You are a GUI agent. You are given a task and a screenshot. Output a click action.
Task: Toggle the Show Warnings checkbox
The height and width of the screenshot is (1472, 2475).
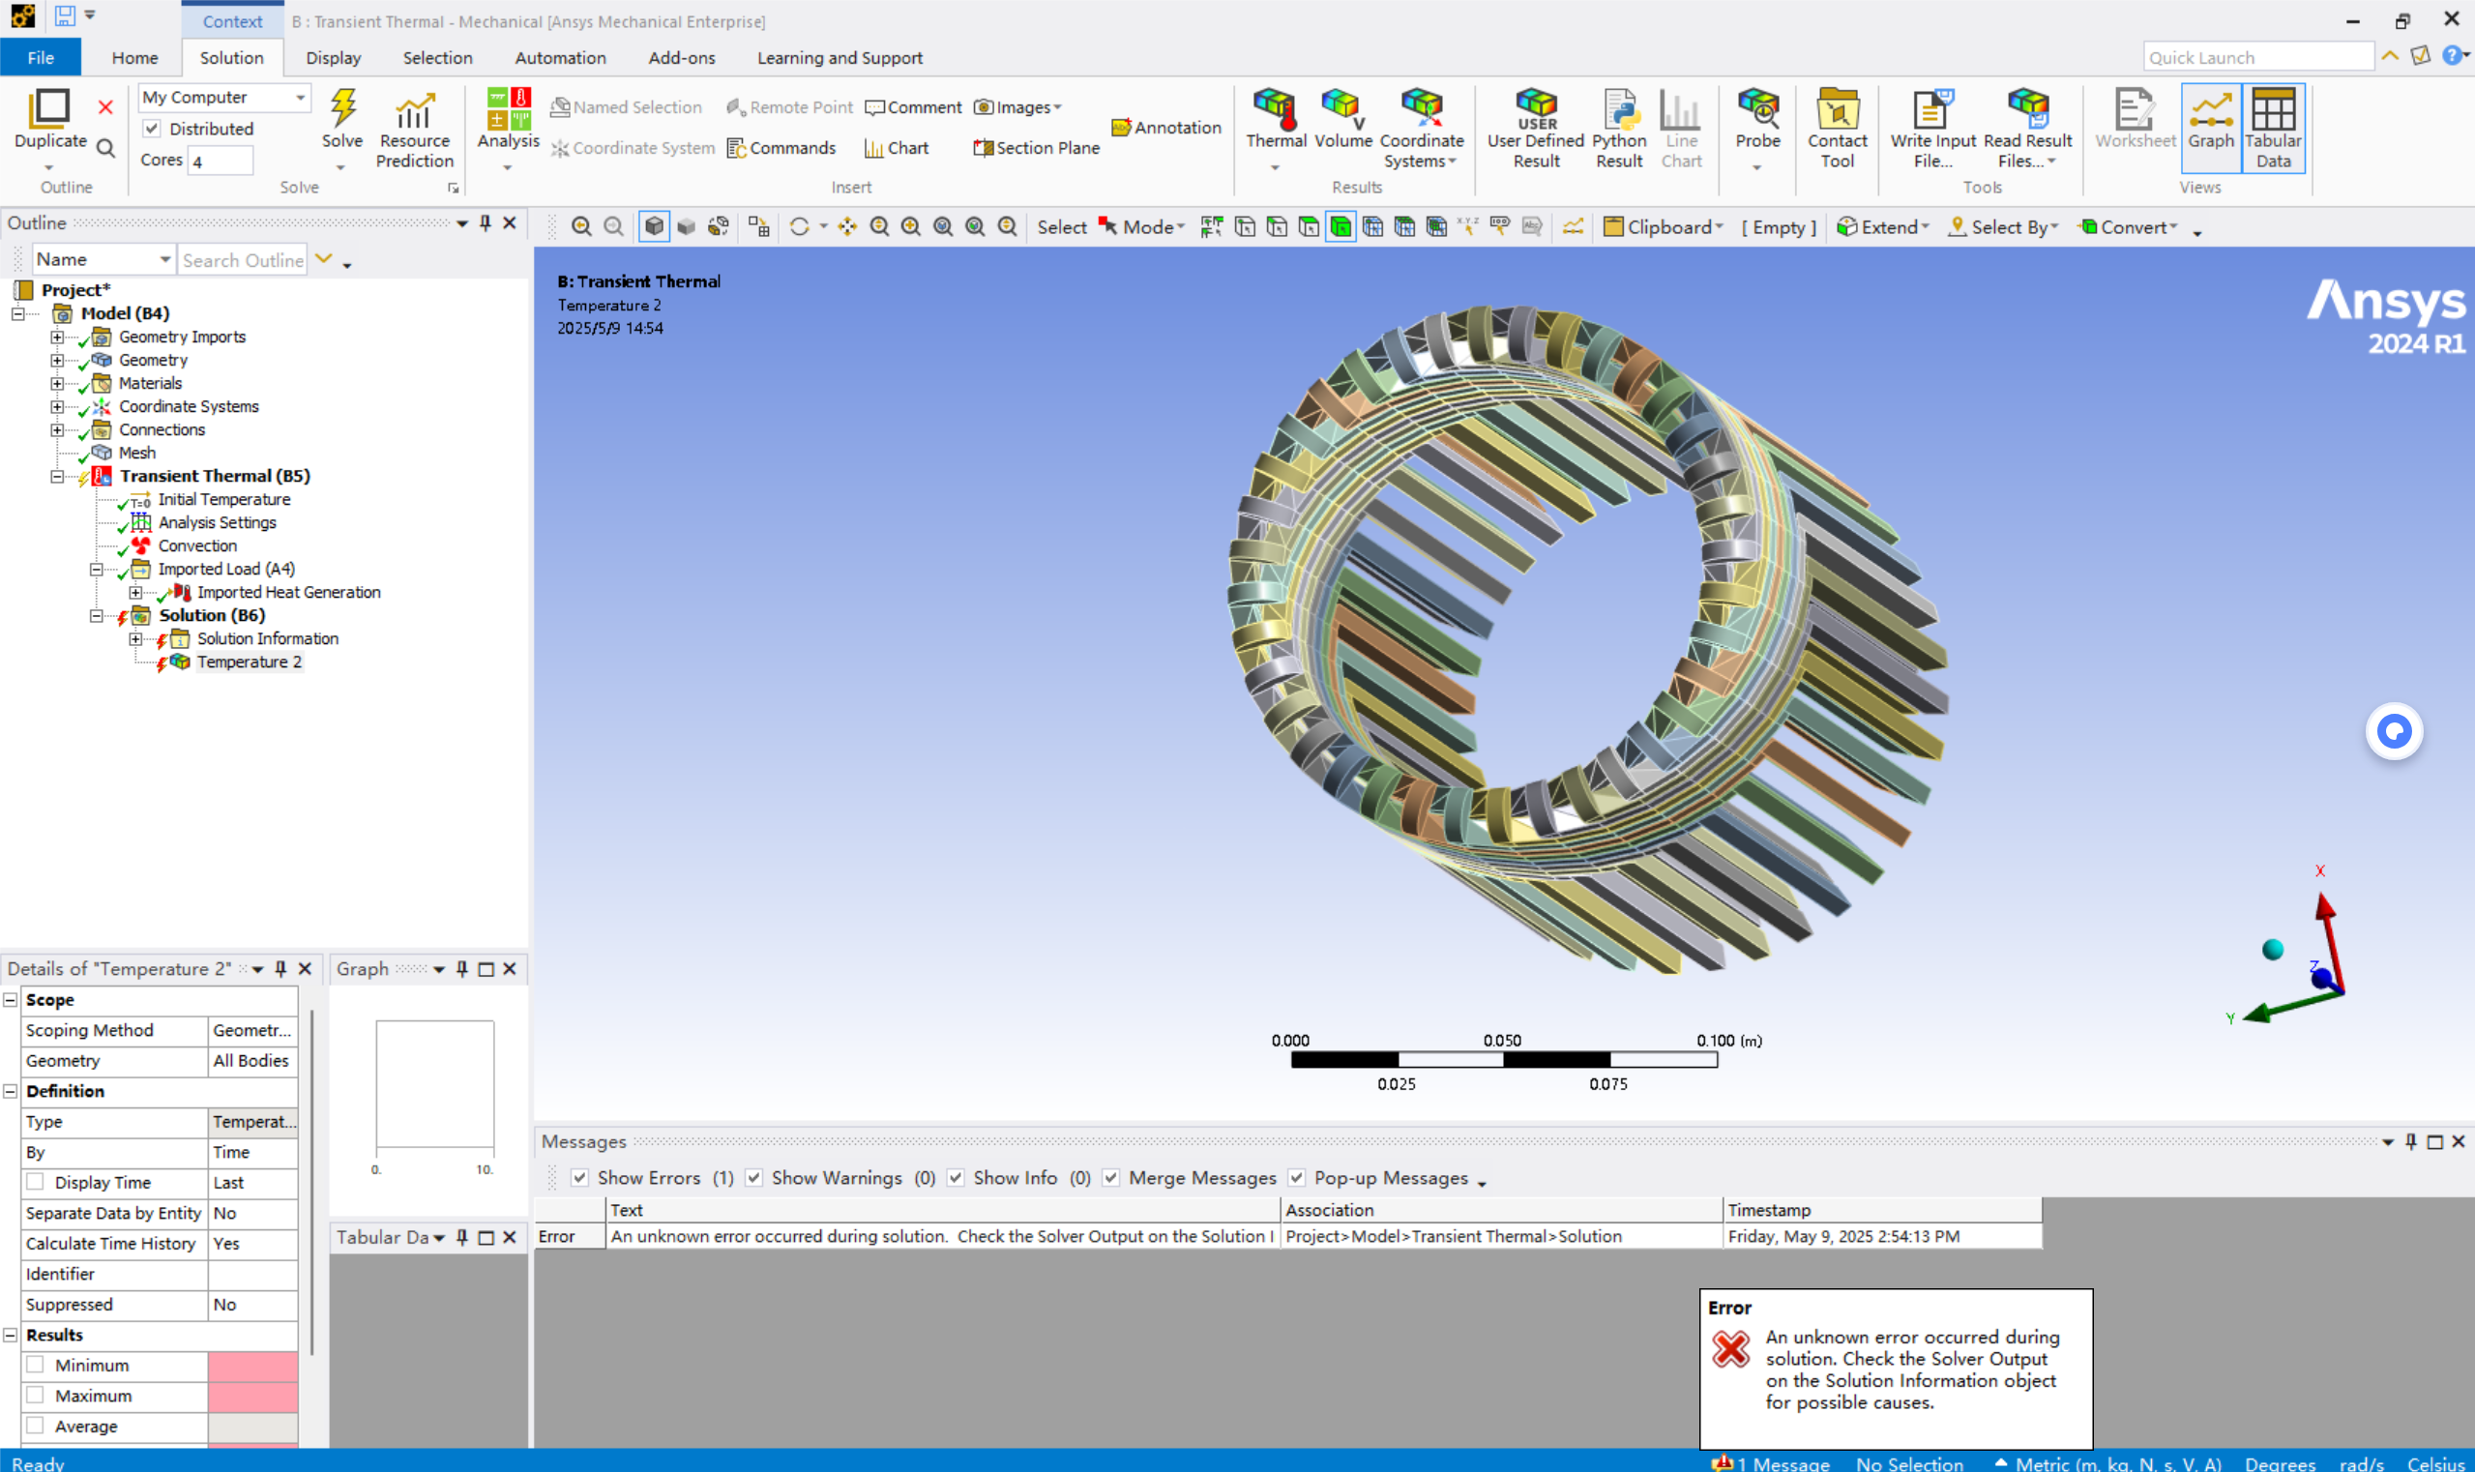[753, 1177]
